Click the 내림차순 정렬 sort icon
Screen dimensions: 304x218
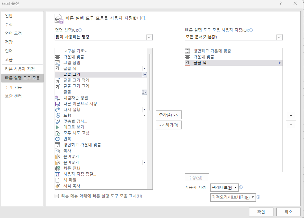pos(58,98)
